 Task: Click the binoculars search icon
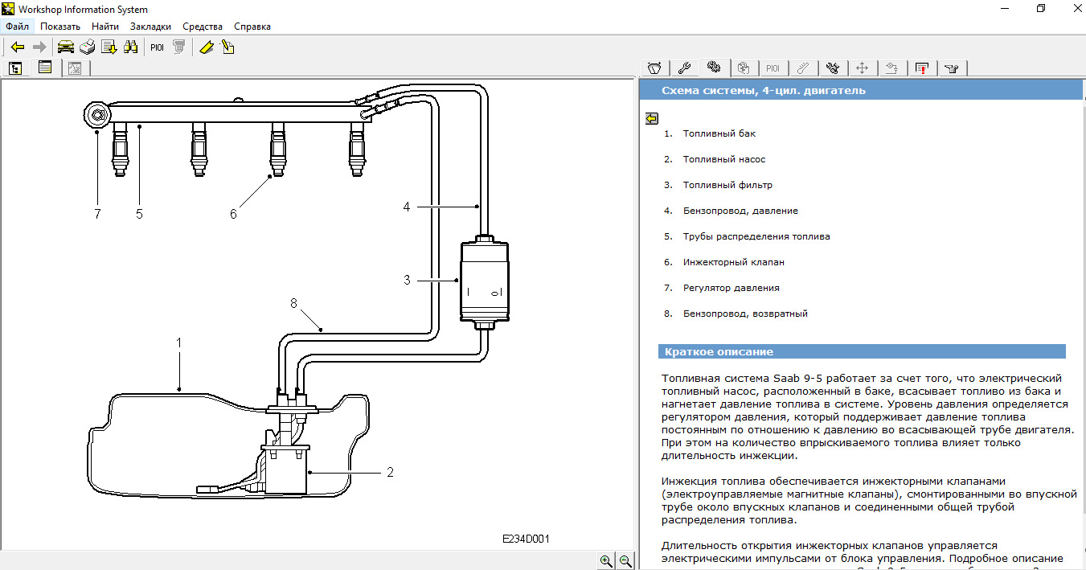[132, 47]
